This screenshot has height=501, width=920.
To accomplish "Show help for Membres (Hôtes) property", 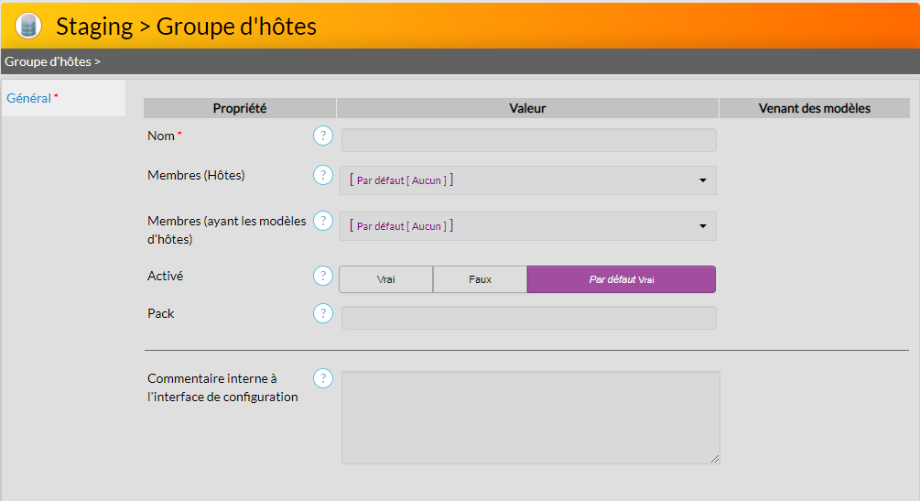I will (322, 175).
